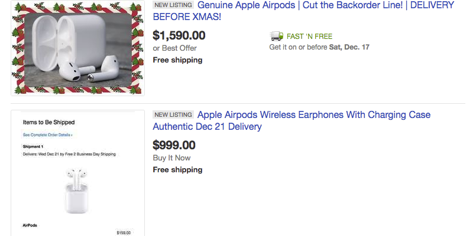Viewport: 473px width, 236px height.
Task: Click the 'Sat, Dec. 17' delivery estimate
Action: point(349,47)
